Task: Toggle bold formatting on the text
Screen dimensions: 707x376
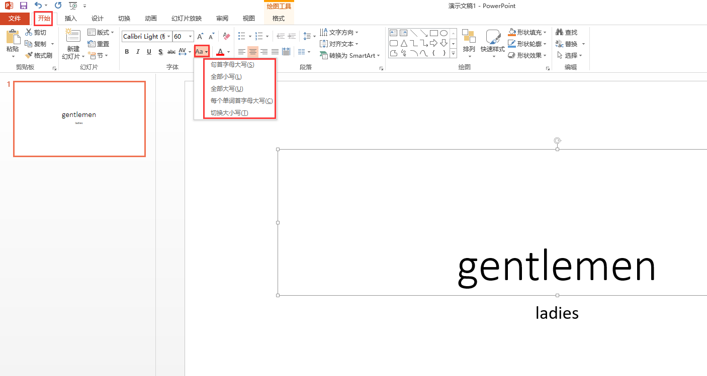Action: (x=127, y=52)
